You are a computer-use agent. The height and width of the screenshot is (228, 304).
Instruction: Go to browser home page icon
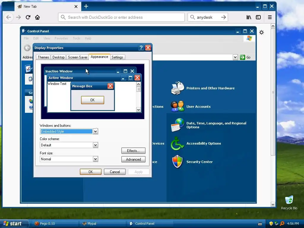(37, 17)
